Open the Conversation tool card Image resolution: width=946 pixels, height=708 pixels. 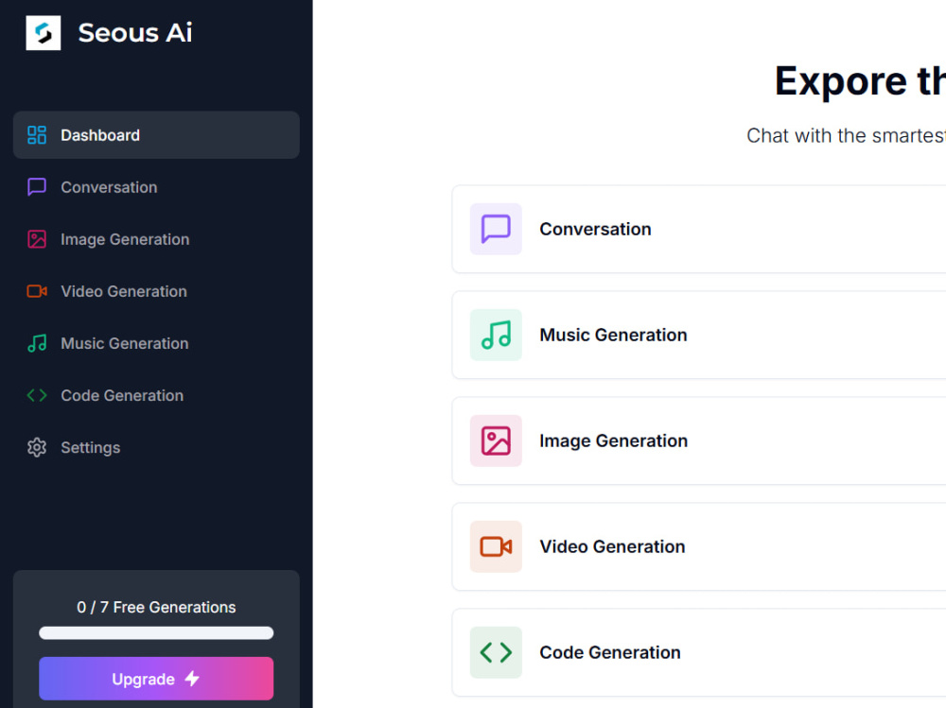[699, 229]
